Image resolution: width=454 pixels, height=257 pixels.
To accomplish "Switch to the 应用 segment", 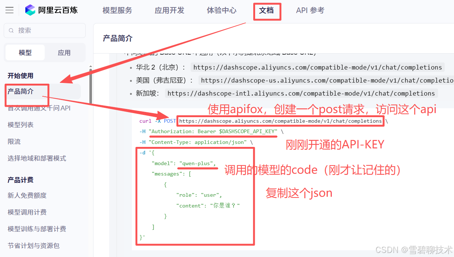I will coord(64,53).
